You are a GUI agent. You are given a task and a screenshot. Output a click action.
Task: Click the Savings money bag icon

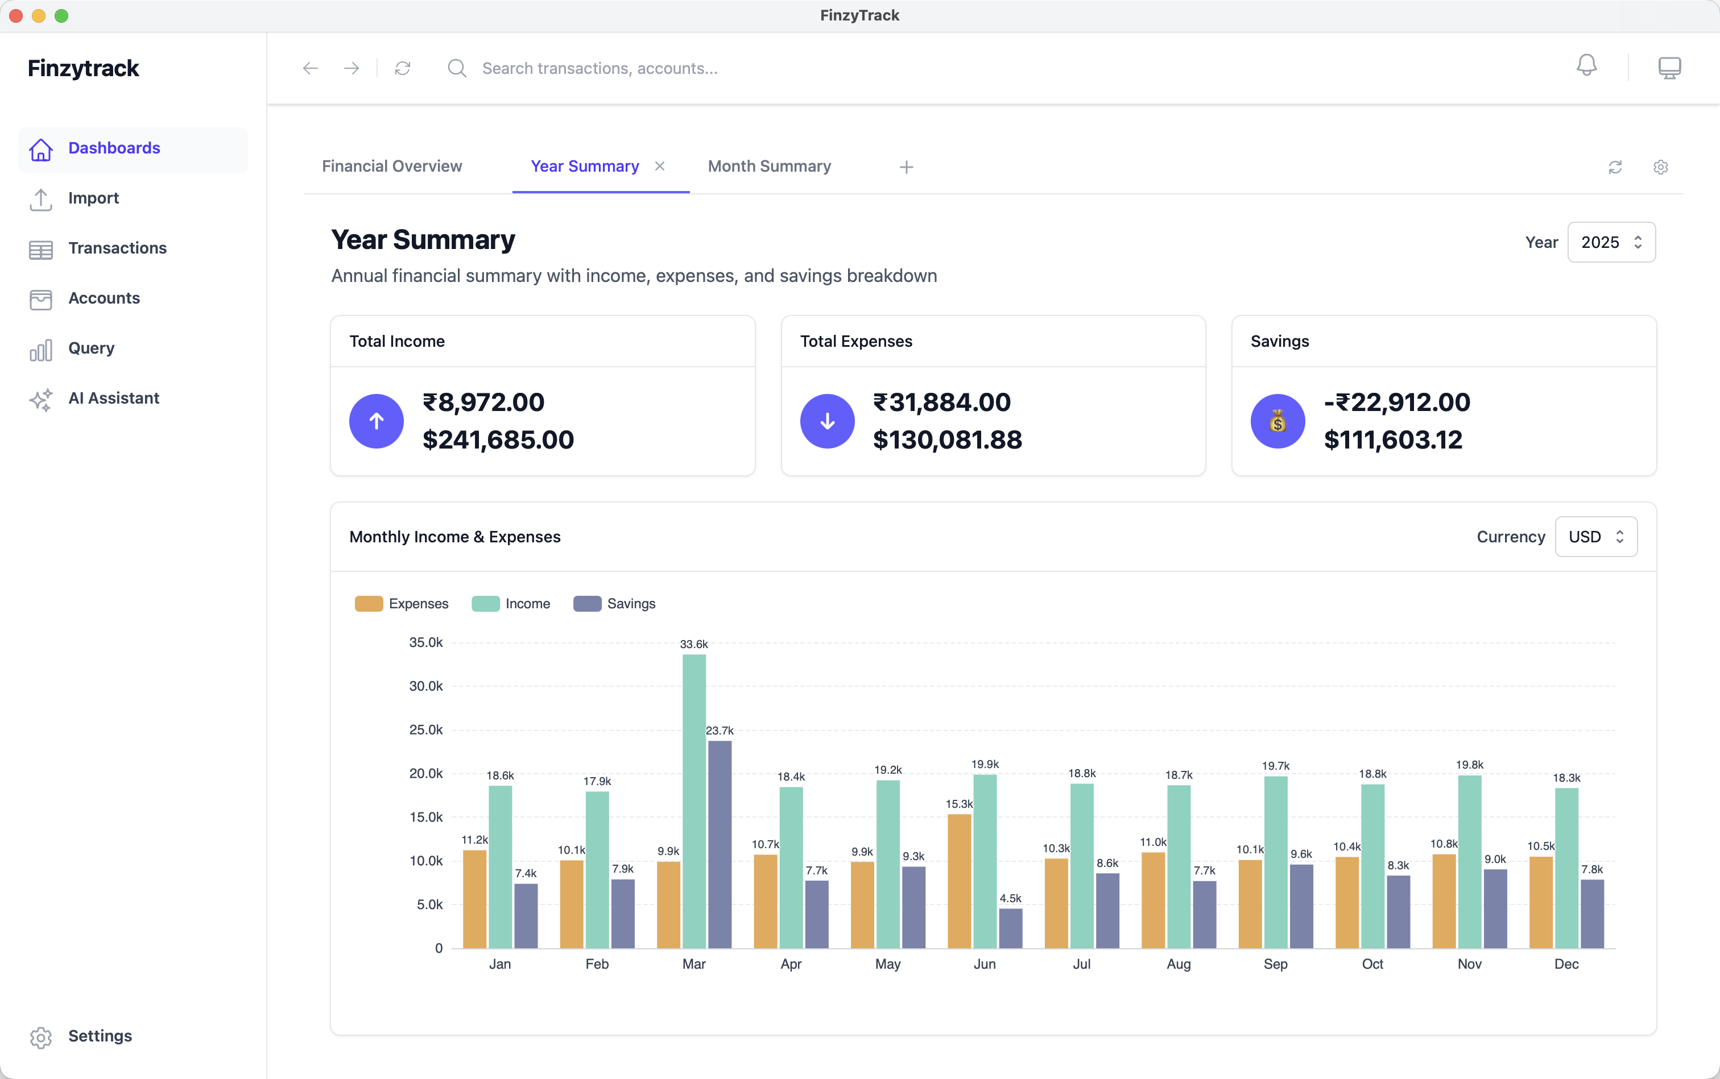click(x=1278, y=421)
